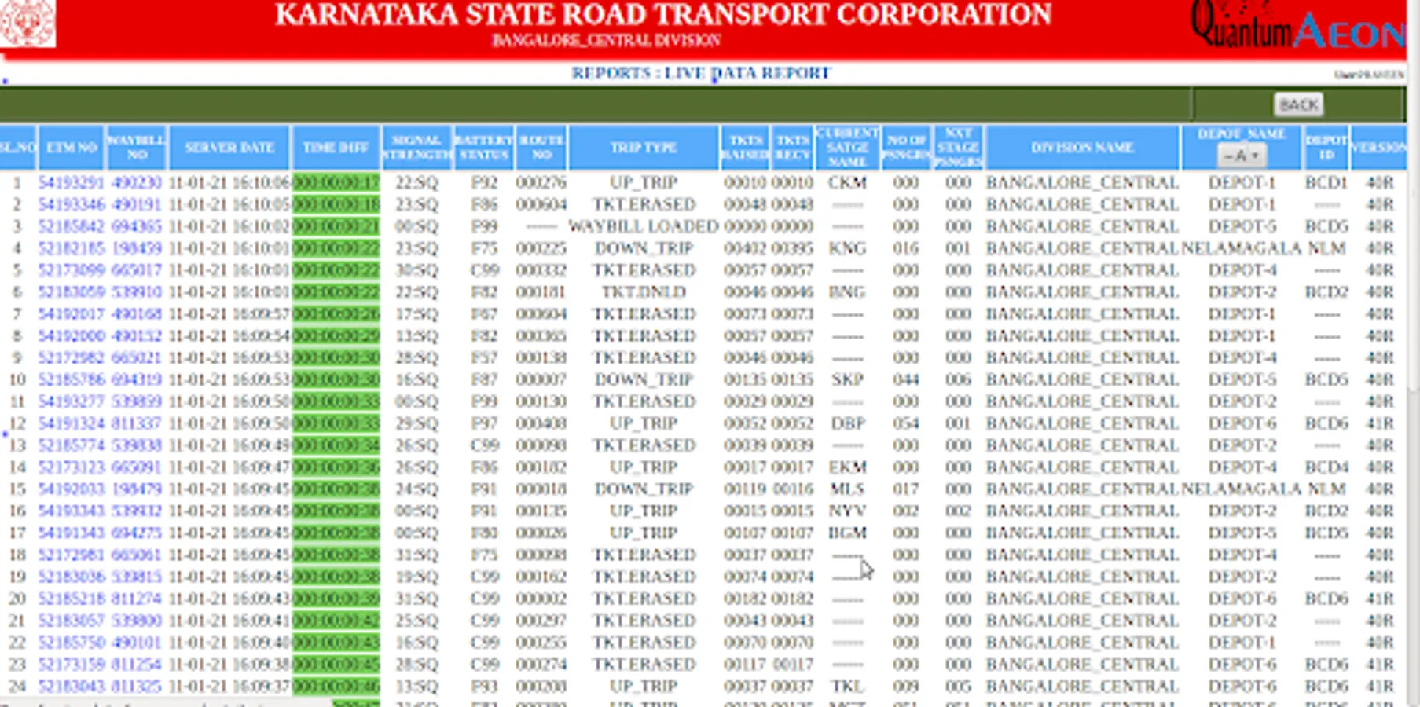Click 'BANGALORE_CENTRAL DIVISION' subtitle in red header
This screenshot has width=1420, height=707.
pos(606,40)
